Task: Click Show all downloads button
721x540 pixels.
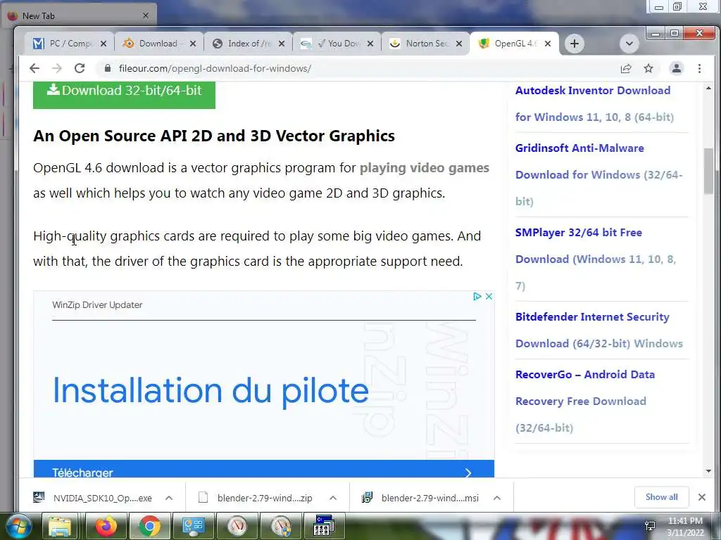Action: pyautogui.click(x=661, y=497)
